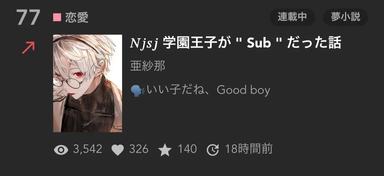This screenshot has height=176, width=384.
Task: Click the red upward trend arrow
Action: (29, 48)
